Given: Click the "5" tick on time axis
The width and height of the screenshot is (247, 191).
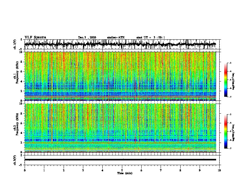Looking at the screenshot, I should coord(122,170).
